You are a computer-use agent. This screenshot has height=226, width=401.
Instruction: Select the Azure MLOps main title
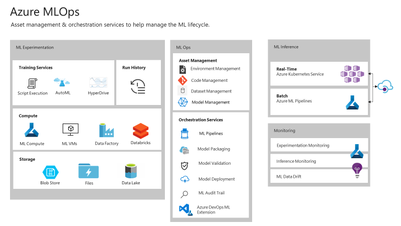(x=45, y=12)
